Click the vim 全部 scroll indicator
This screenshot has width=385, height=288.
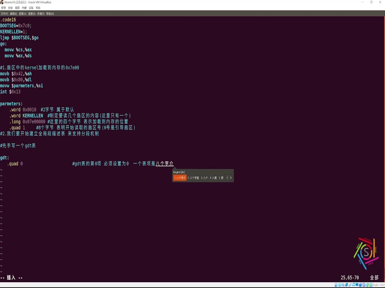coord(374,278)
